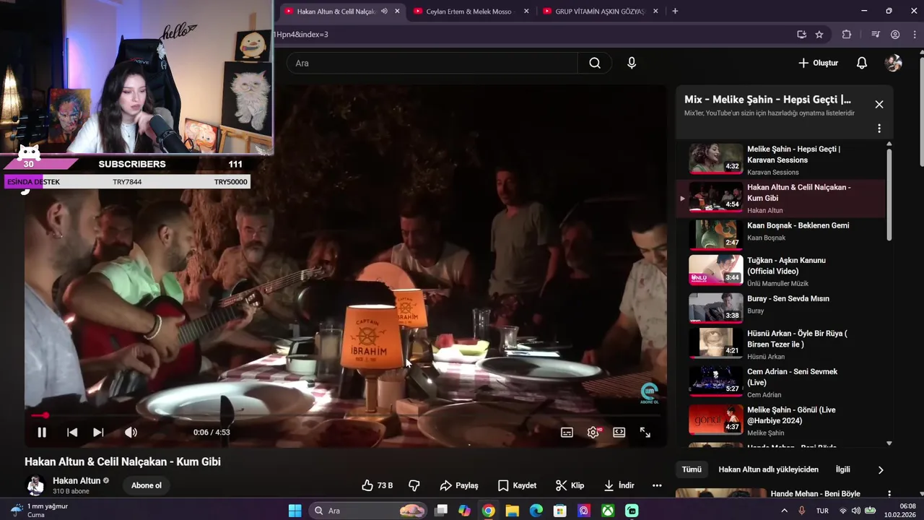This screenshot has height=520, width=924.
Task: Open YouTube account avatar menu
Action: [894, 63]
